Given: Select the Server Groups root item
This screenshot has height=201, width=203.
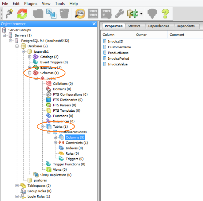Looking at the screenshot, I should 19,30.
